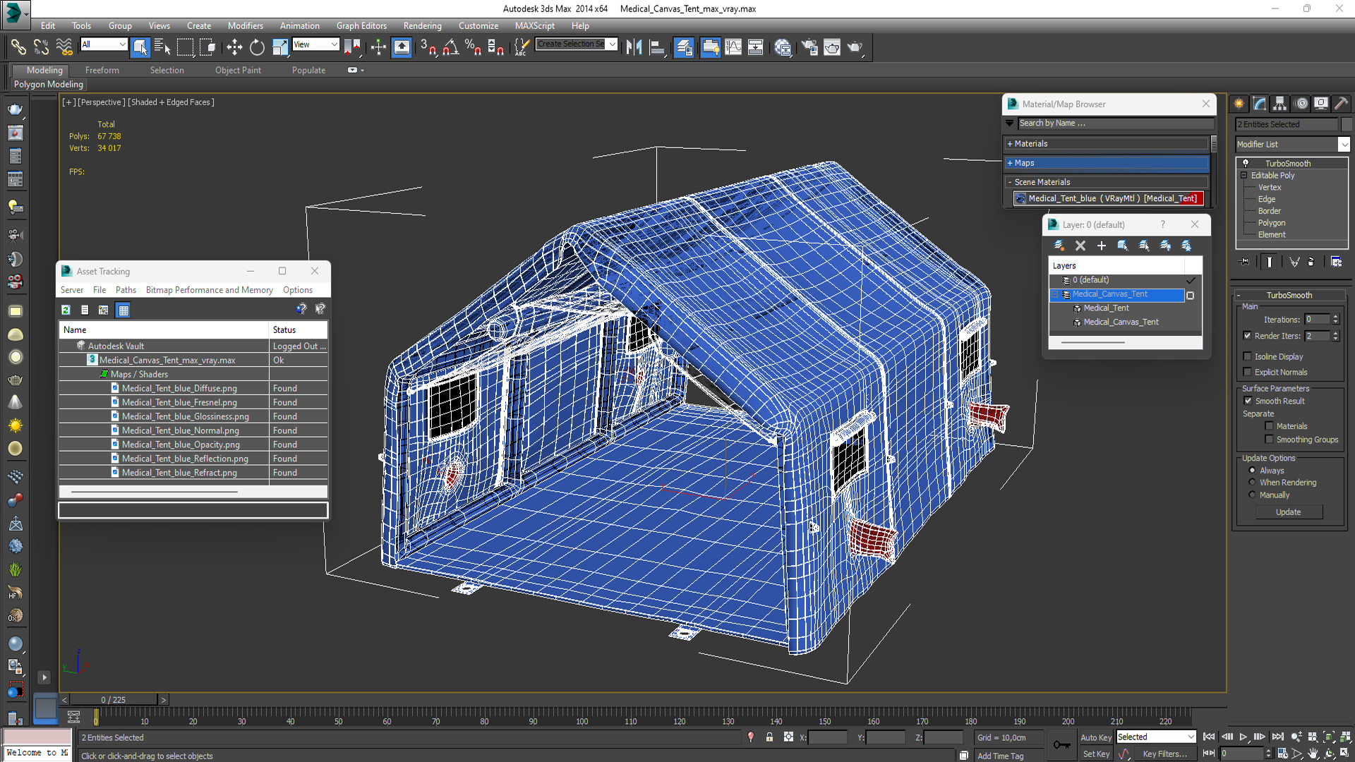Image resolution: width=1355 pixels, height=762 pixels.
Task: Click Create New Layer icon in Layer dialog
Action: tap(1059, 246)
